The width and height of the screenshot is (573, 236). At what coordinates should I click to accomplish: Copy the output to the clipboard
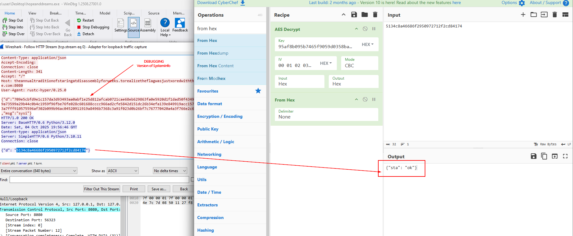click(544, 156)
